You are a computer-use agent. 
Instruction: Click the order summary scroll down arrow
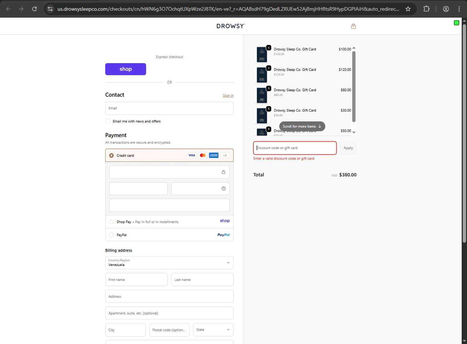(x=354, y=132)
